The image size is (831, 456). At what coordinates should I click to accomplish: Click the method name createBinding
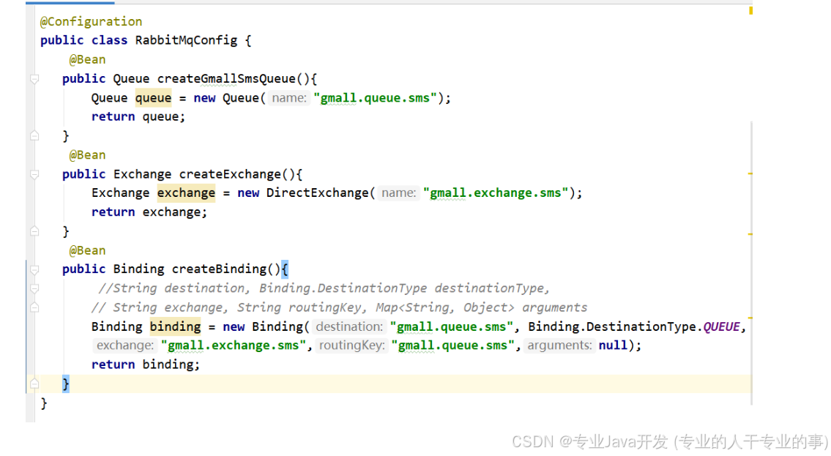(x=219, y=269)
